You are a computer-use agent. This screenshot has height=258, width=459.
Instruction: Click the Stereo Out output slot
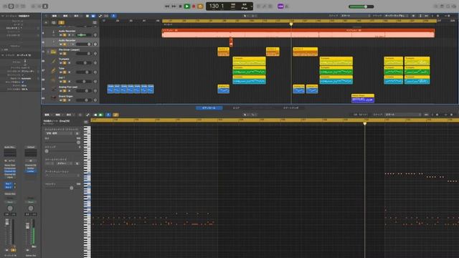[10, 194]
